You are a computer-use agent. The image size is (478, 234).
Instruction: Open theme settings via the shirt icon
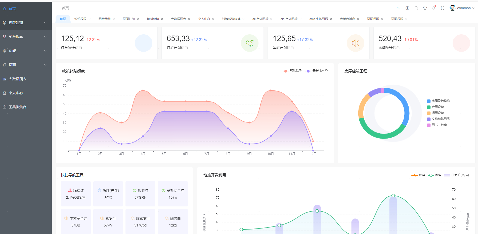pyautogui.click(x=425, y=8)
